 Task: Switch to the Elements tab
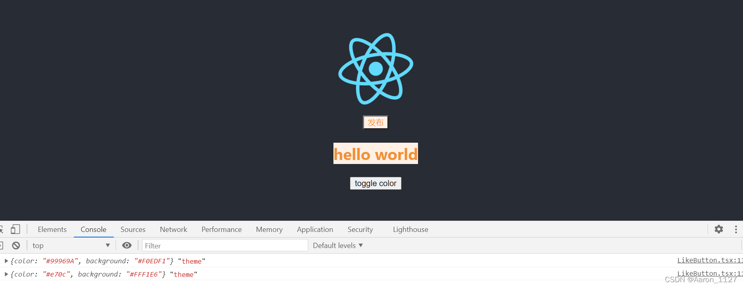(52, 229)
